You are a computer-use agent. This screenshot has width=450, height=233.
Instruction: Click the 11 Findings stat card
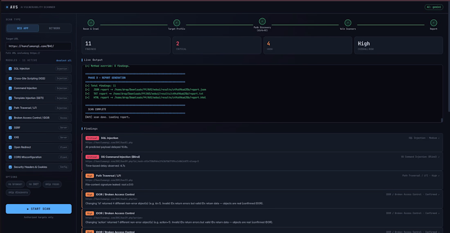point(126,45)
